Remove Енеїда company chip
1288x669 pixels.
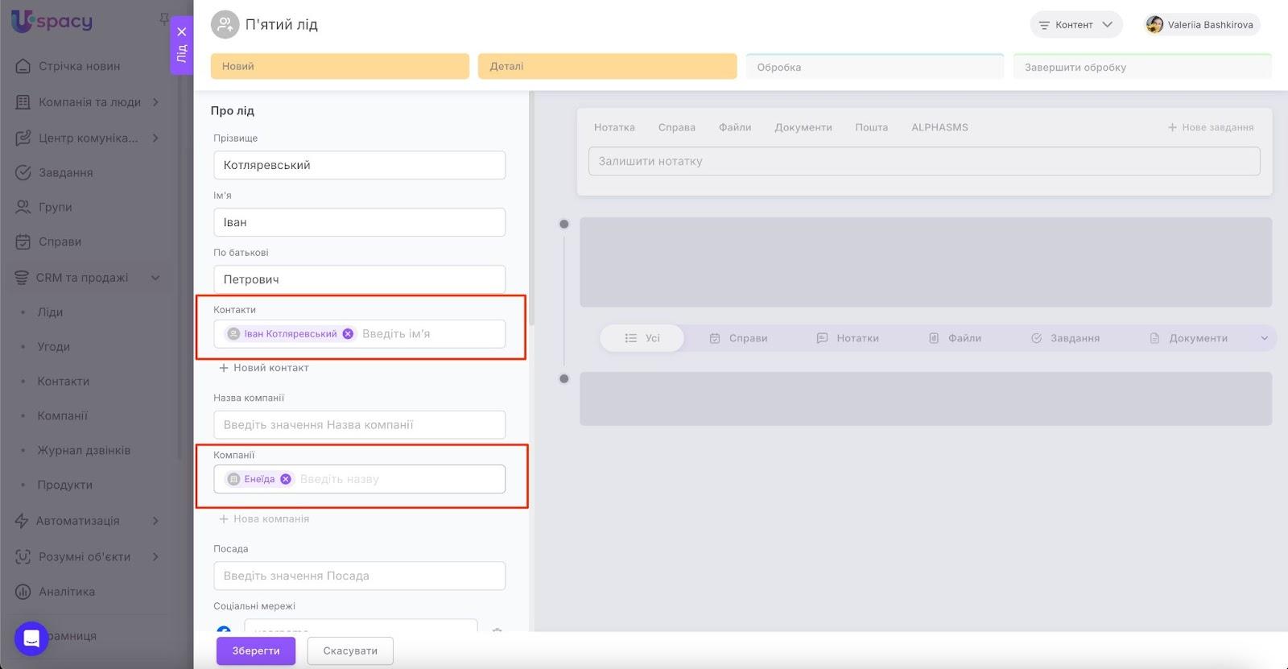coord(286,479)
